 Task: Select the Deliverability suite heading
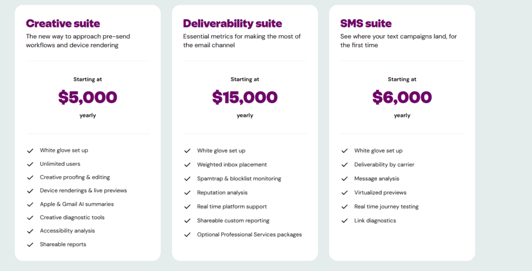[x=232, y=23]
